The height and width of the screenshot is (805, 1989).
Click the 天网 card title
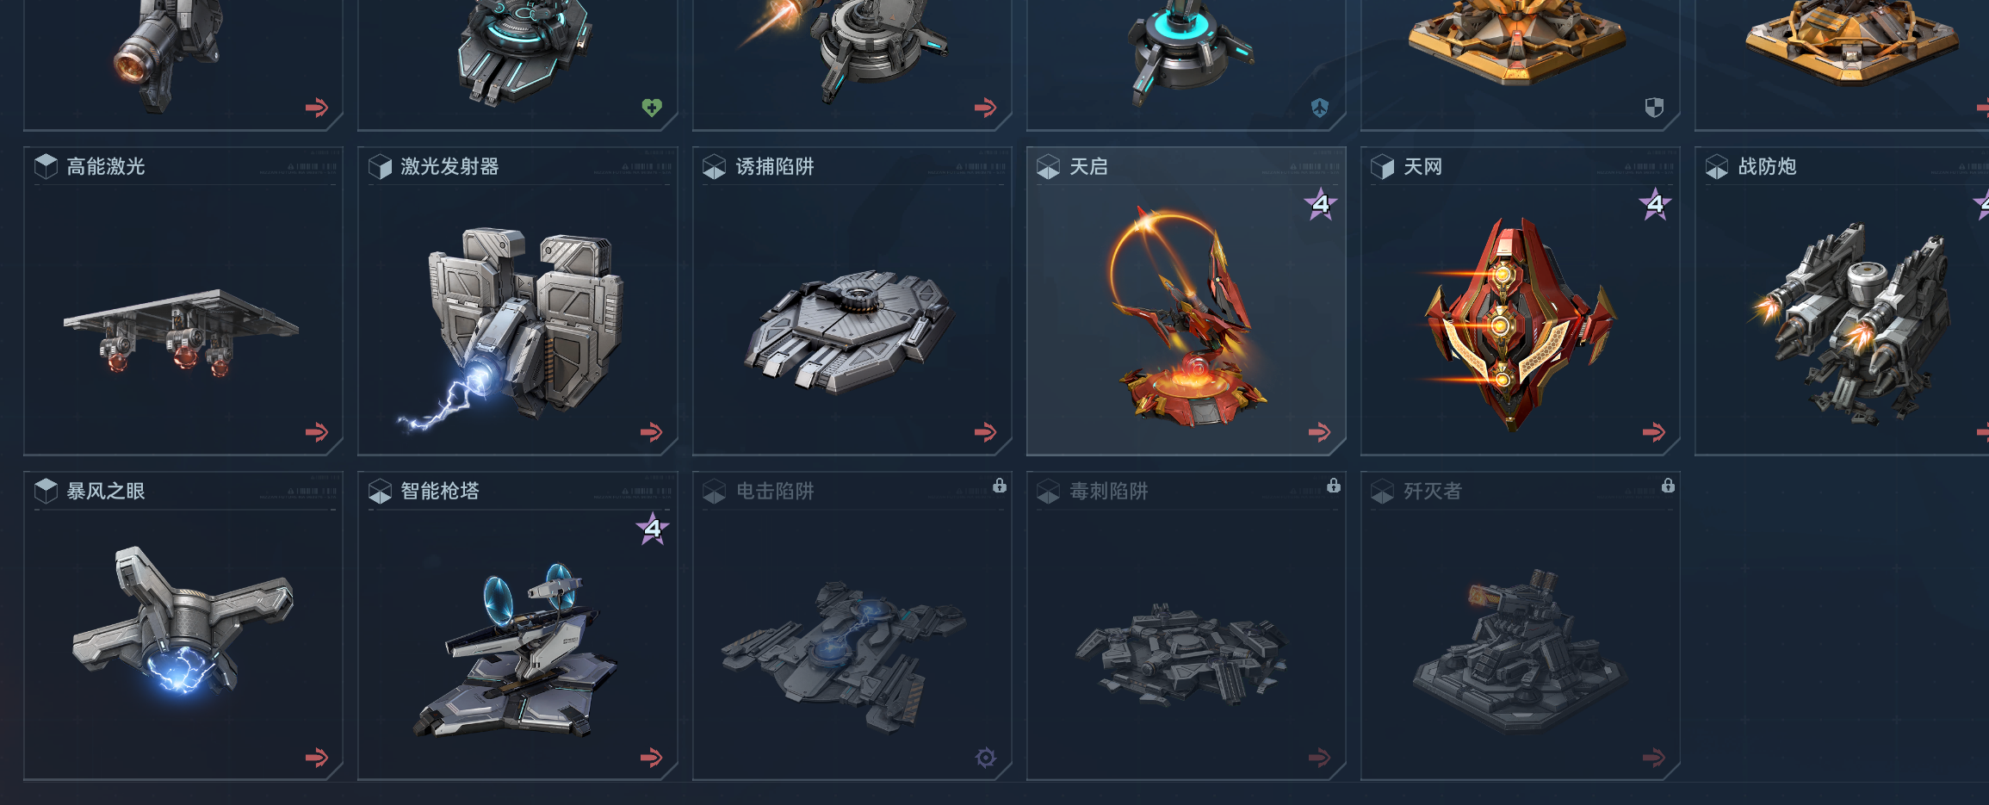coord(1422,166)
